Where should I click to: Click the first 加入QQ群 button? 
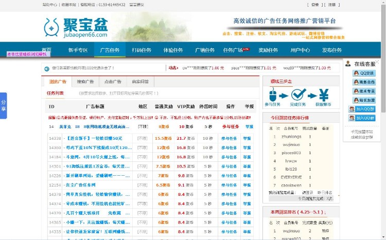click(x=362, y=109)
